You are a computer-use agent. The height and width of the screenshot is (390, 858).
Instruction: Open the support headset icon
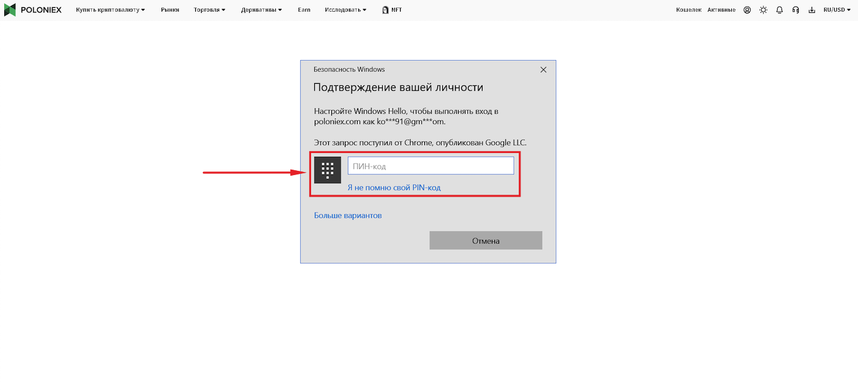click(796, 10)
